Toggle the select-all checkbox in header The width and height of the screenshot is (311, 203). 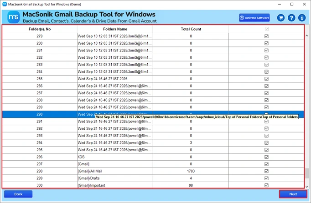coord(266,29)
